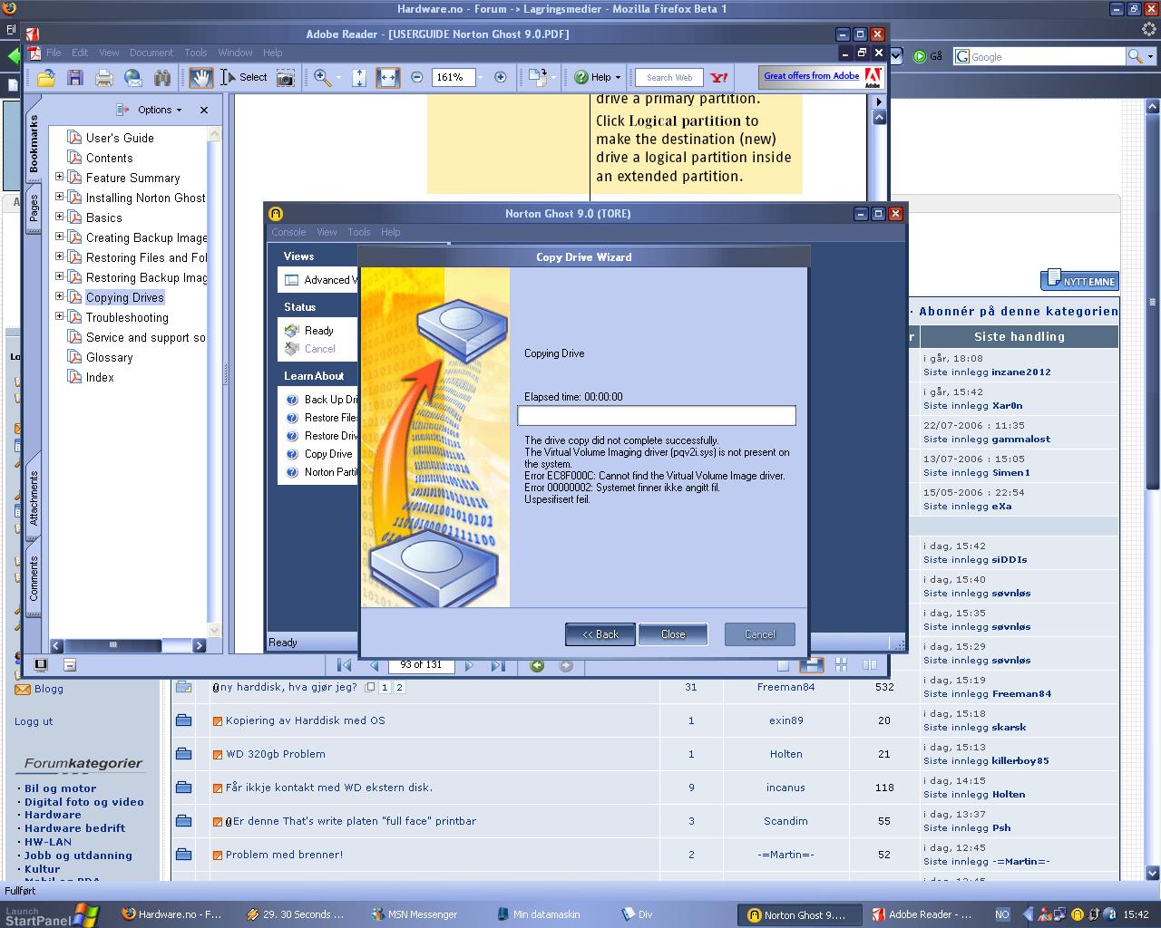Viewport: 1161px width, 928px height.
Task: Click the Print icon in Adobe Reader toolbar
Action: [104, 78]
